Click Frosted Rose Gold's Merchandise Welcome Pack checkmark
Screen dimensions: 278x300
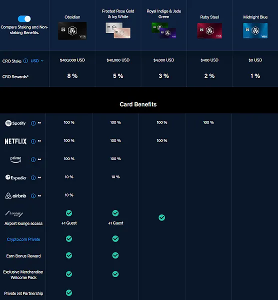(115, 274)
